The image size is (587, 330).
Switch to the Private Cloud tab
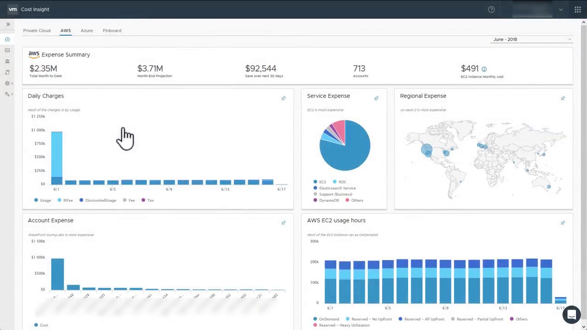tap(37, 31)
